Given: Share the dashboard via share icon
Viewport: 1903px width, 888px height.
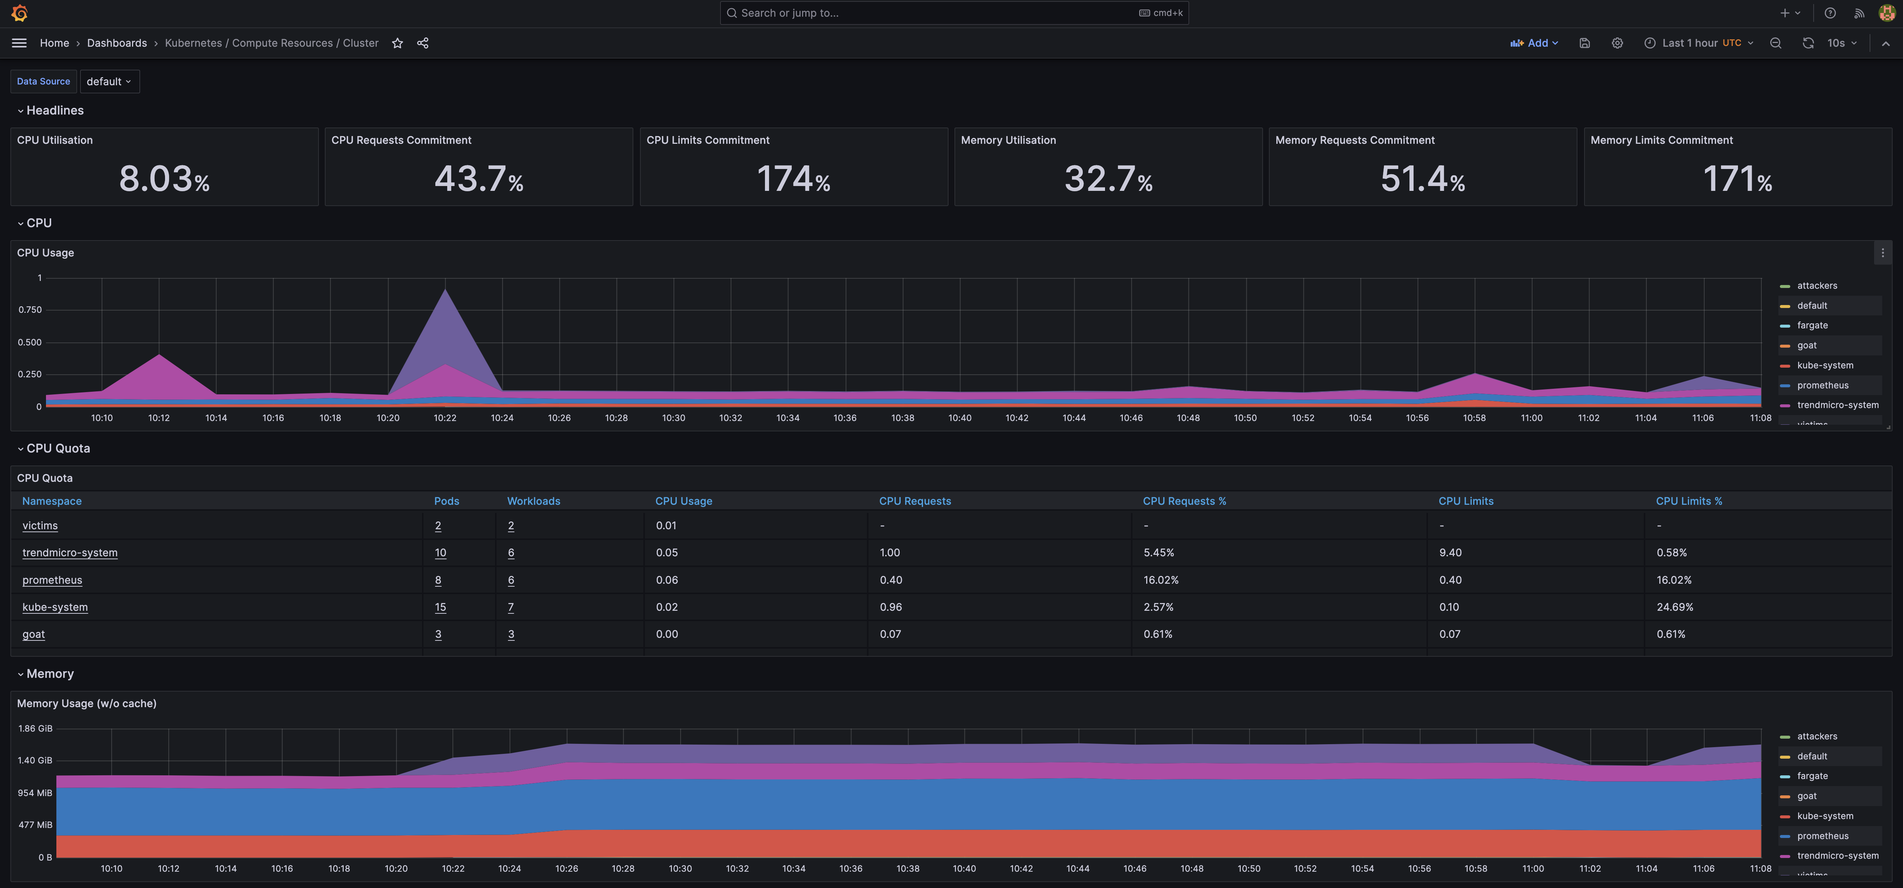Looking at the screenshot, I should pos(423,43).
